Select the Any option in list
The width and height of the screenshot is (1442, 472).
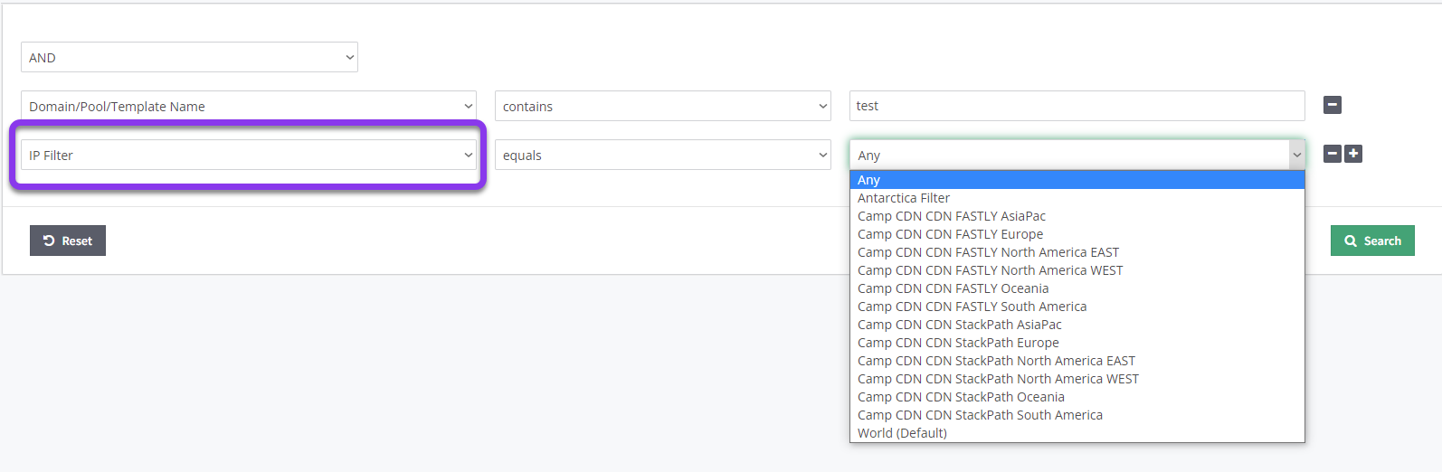point(1077,180)
